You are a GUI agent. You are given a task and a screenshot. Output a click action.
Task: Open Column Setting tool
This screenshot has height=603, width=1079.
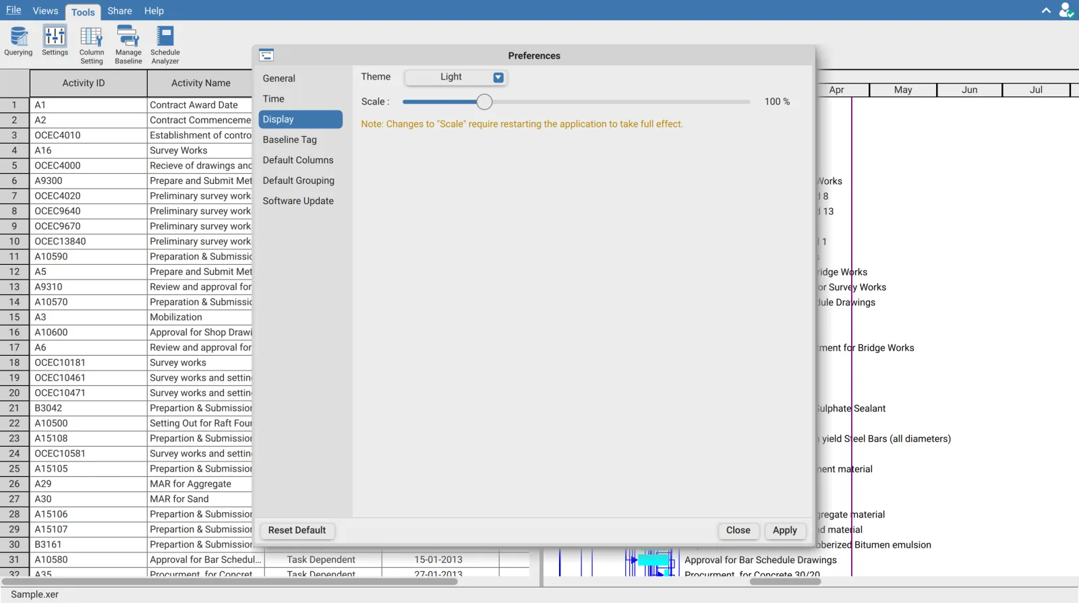pyautogui.click(x=92, y=45)
